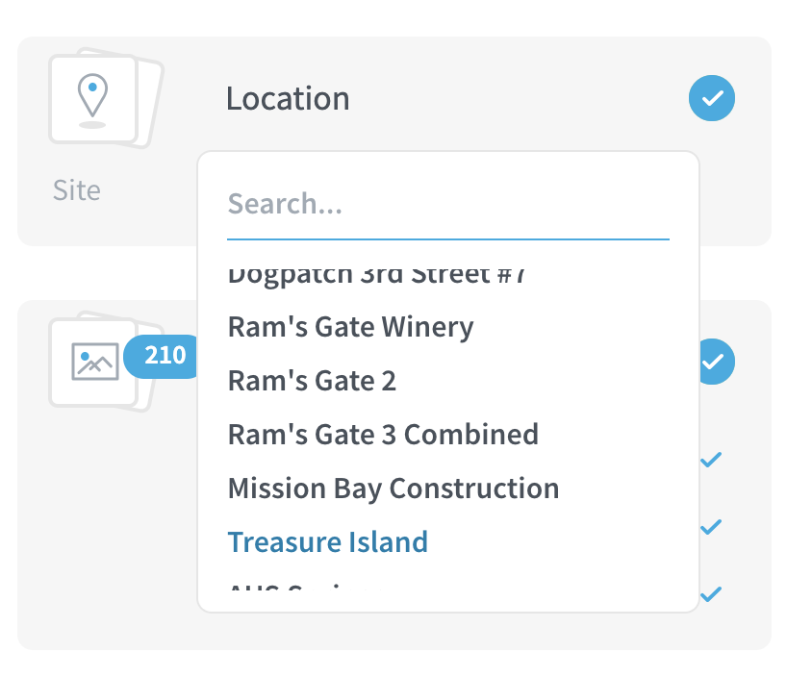This screenshot has width=787, height=677.
Task: Click the blue underline of search box
Action: [x=448, y=239]
